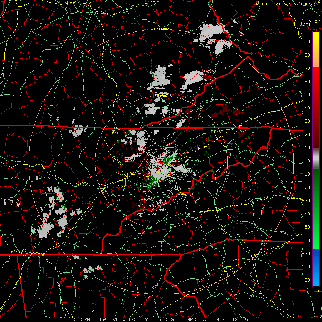The width and height of the screenshot is (322, 322).
Task: Click the -70 value on velocity scale
Action: pos(306,254)
